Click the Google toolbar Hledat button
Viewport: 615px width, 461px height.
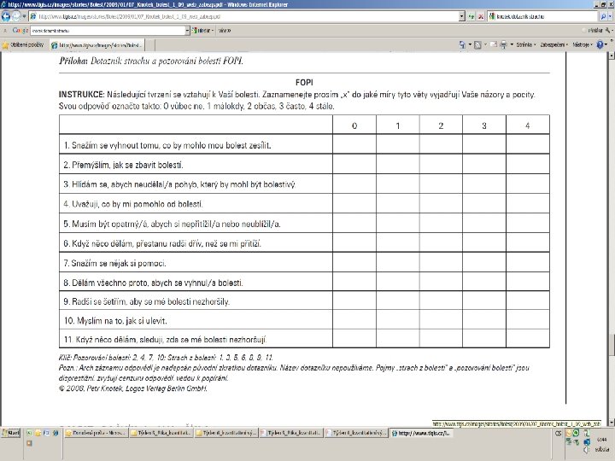[x=202, y=30]
